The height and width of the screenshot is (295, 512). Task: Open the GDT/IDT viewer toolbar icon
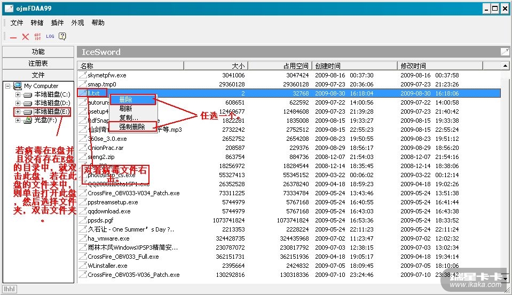tap(37, 37)
